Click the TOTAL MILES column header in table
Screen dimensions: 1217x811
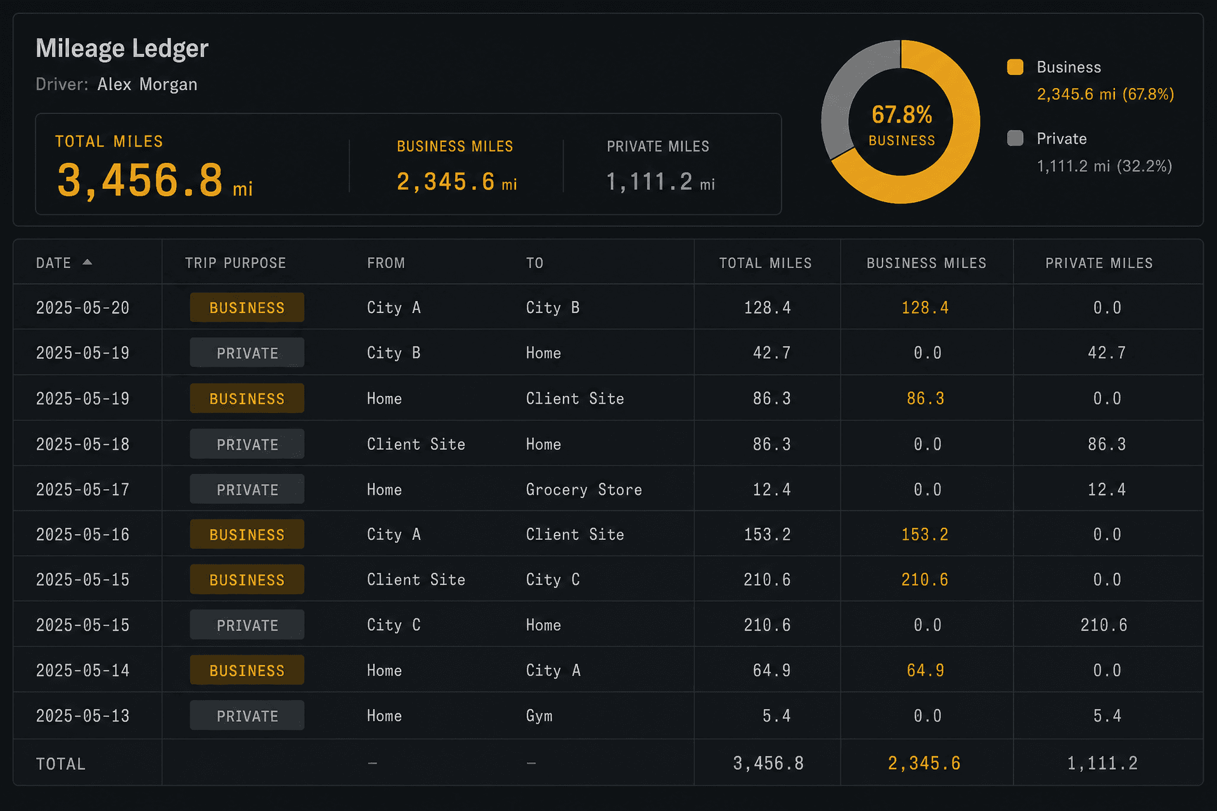click(765, 263)
